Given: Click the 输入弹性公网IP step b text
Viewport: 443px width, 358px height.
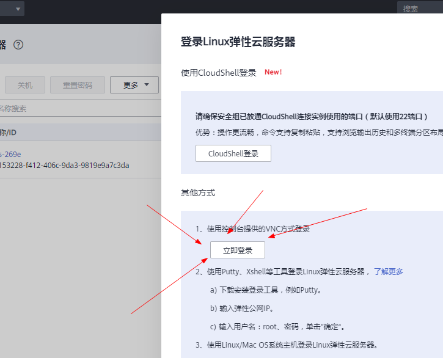Looking at the screenshot, I should coord(242,309).
